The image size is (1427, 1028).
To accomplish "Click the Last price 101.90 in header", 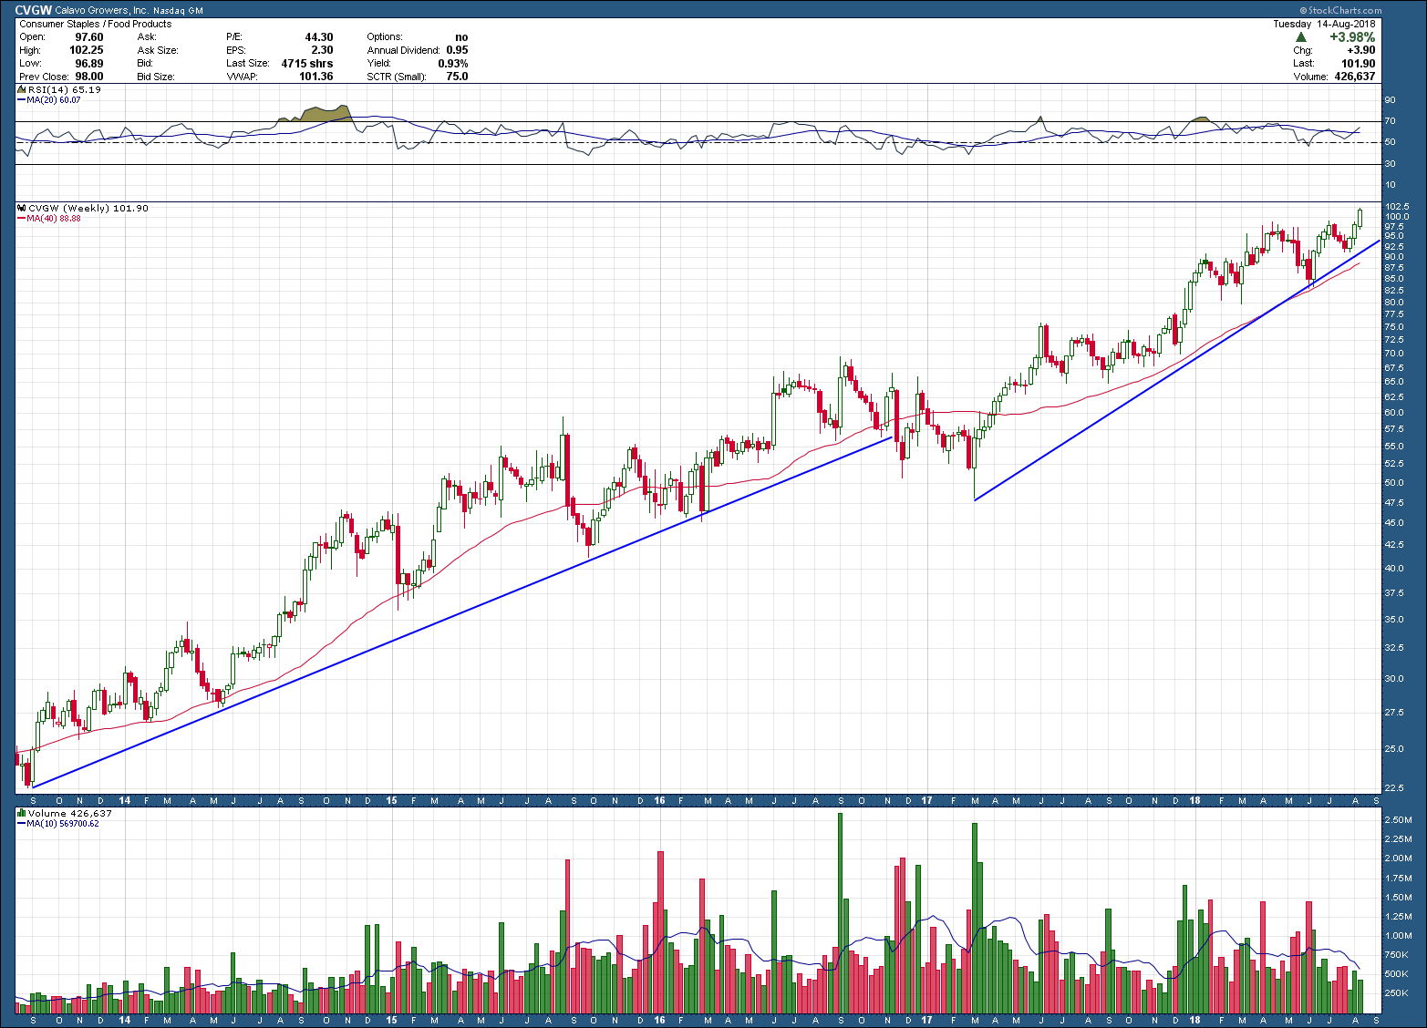I will coord(1359,64).
